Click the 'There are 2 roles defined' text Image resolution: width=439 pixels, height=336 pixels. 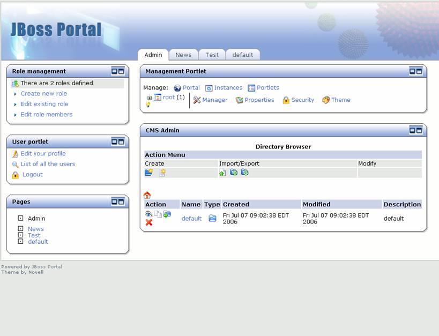click(57, 83)
